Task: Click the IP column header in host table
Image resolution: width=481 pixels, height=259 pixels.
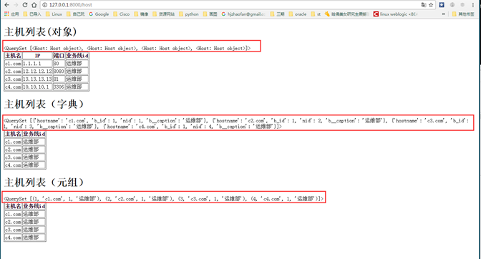Action: tap(37, 56)
